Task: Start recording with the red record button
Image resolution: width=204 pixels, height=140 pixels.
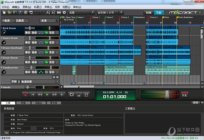Action: click(26, 95)
